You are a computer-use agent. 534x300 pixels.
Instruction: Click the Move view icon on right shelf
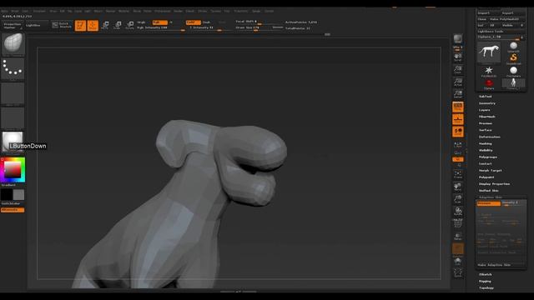458,187
